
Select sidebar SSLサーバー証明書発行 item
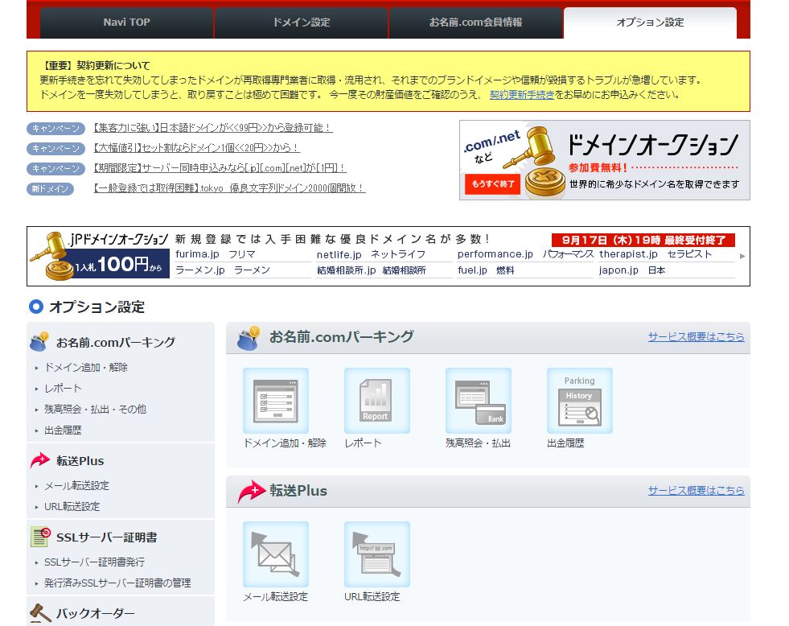click(95, 562)
